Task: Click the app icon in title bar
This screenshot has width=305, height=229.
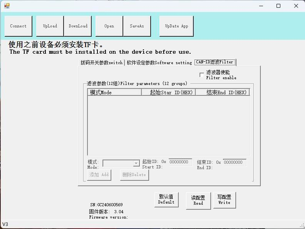Action: [x=7, y=6]
